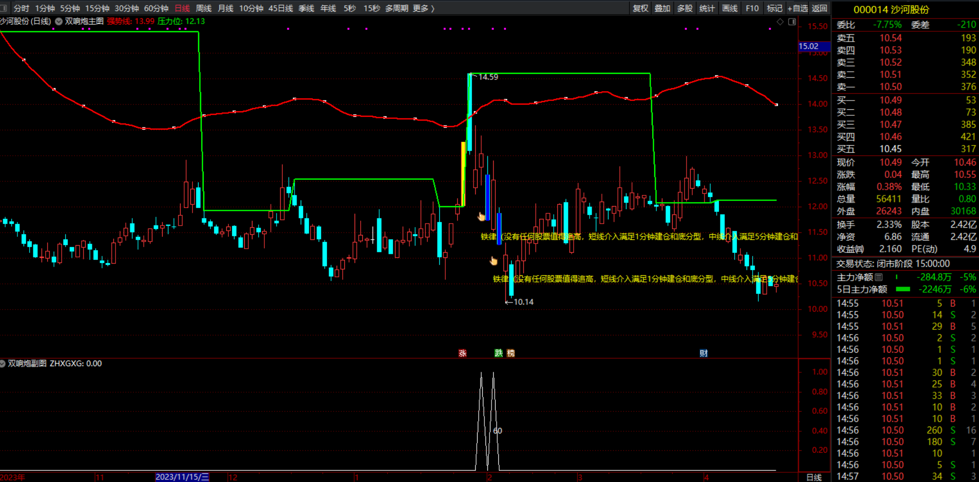Click the lower pointing-hand signal icon
This screenshot has height=482, width=979.
tap(494, 261)
